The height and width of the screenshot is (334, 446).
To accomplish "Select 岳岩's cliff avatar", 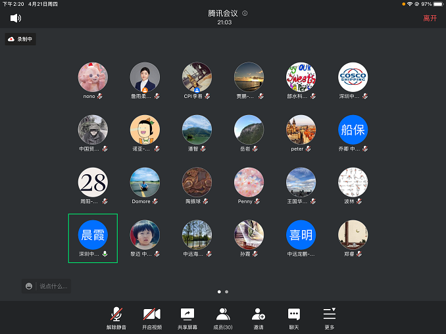I will [249, 130].
